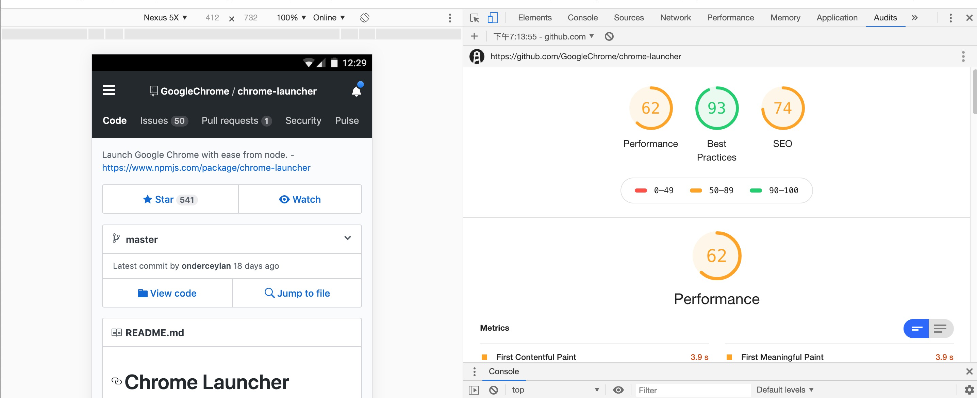The width and height of the screenshot is (977, 398).
Task: Switch to the Elements tab
Action: [534, 18]
